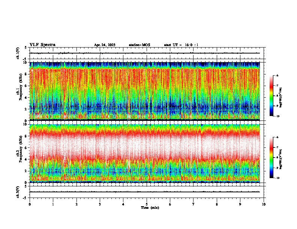The height and width of the screenshot is (229, 297).
Task: Click the "station=MOS" header label
Action: click(139, 45)
